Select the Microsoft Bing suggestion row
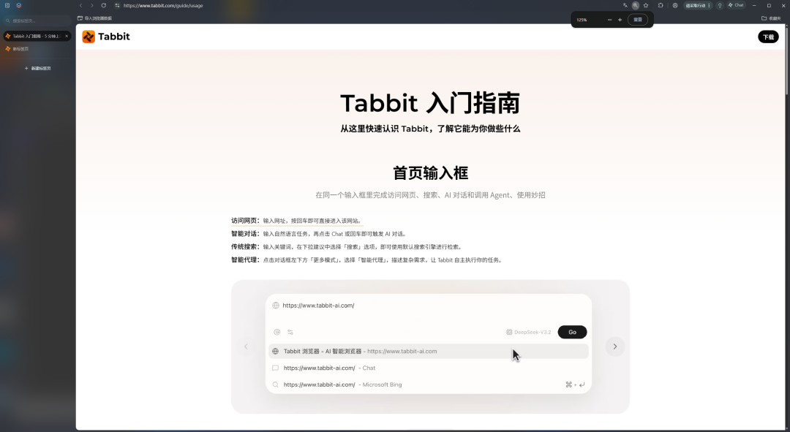This screenshot has width=790, height=432. [428, 384]
